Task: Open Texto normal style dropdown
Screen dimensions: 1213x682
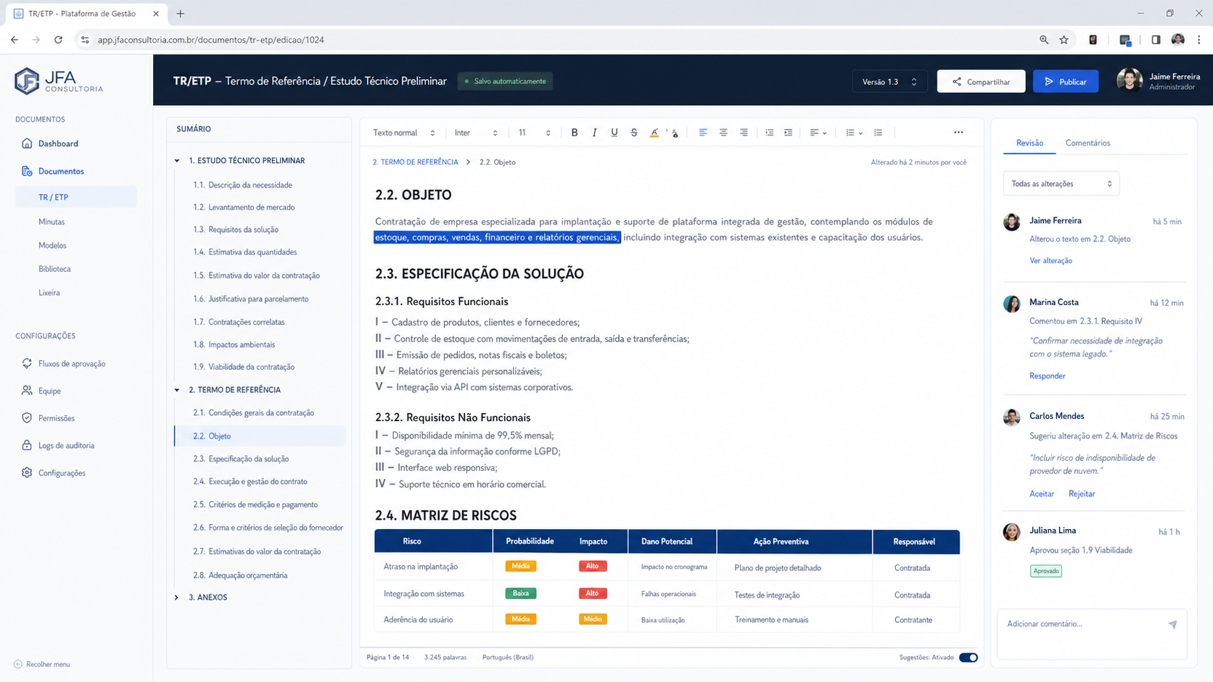Action: (404, 133)
